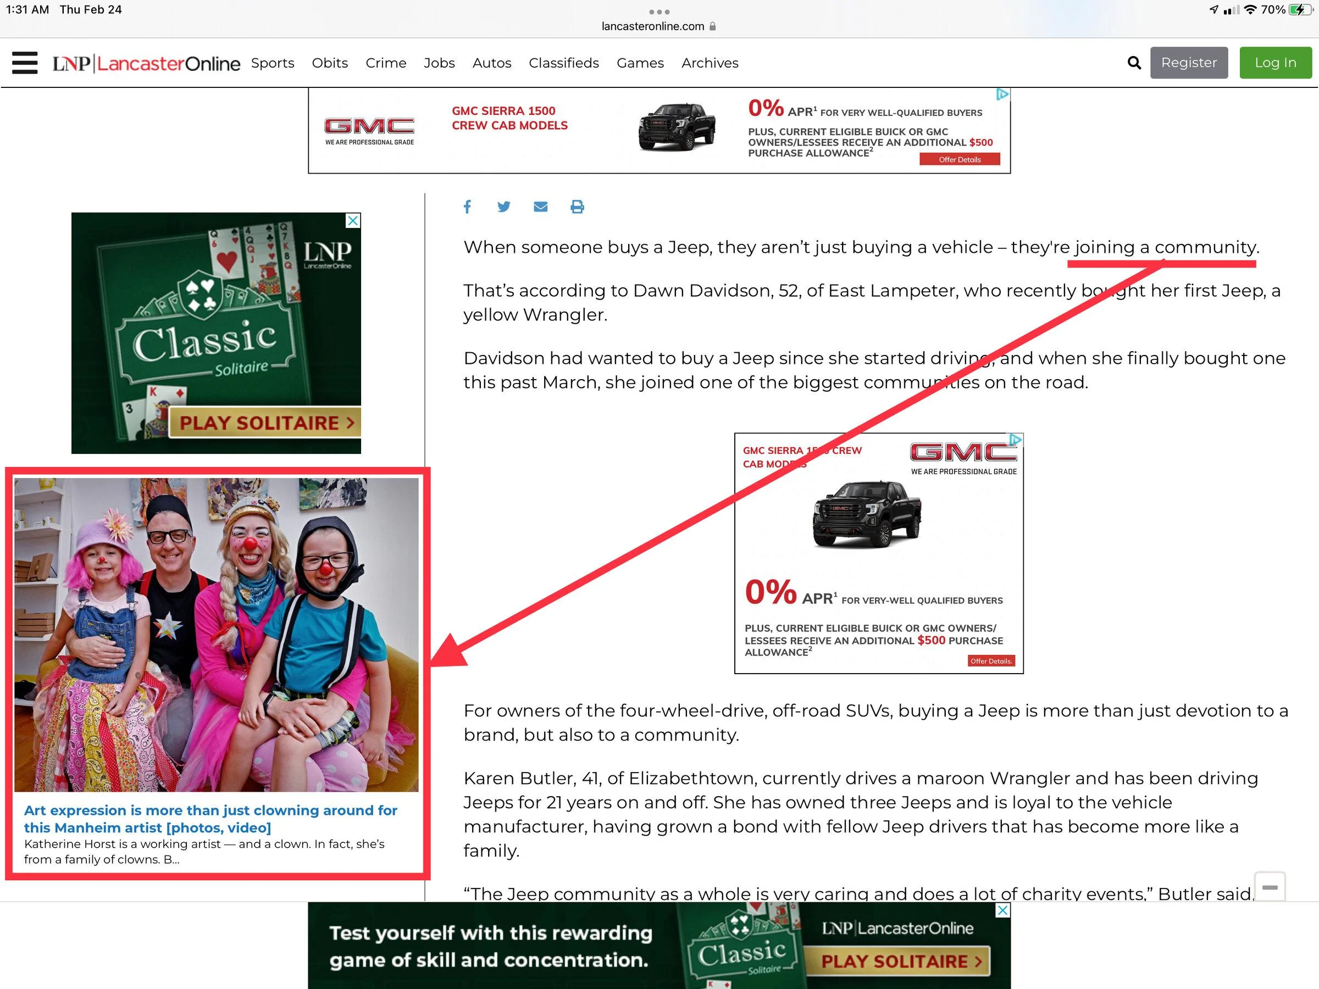Image resolution: width=1319 pixels, height=989 pixels.
Task: Open the Obits section
Action: [330, 63]
